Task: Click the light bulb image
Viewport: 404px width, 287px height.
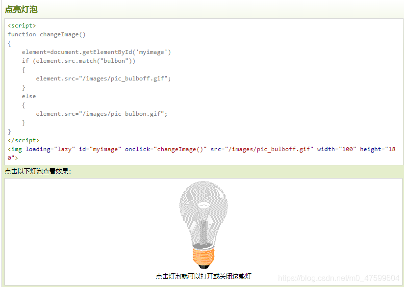Action: (203, 225)
